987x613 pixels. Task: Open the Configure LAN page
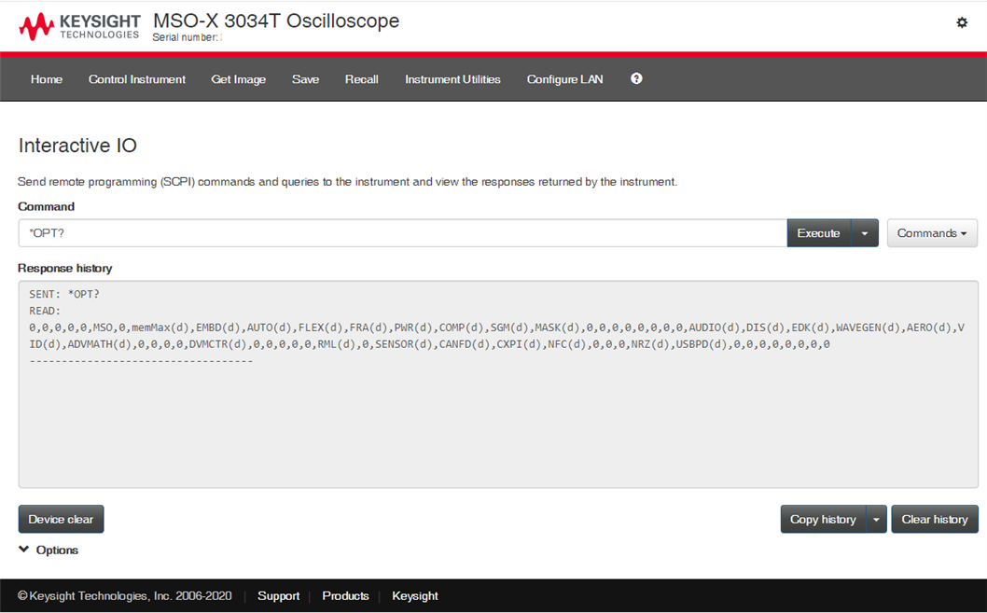point(564,79)
